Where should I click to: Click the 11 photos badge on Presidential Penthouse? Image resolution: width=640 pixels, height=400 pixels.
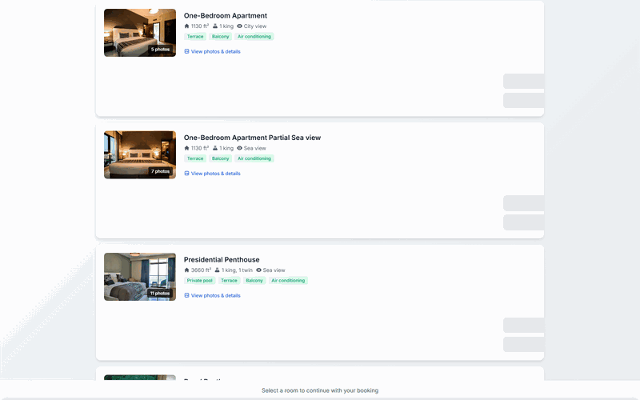pyautogui.click(x=159, y=294)
